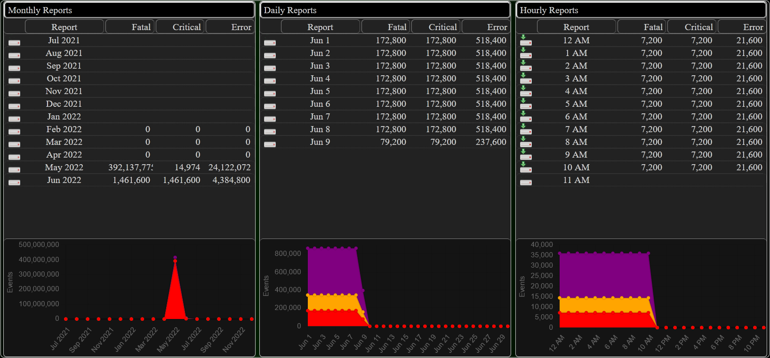Sort Daily Reports by Error column
The image size is (770, 358).
coord(486,27)
